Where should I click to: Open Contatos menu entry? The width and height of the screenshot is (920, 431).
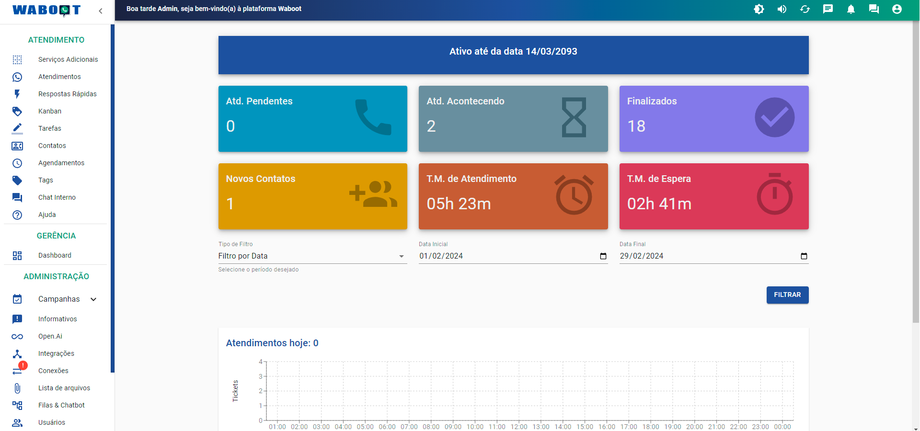52,146
